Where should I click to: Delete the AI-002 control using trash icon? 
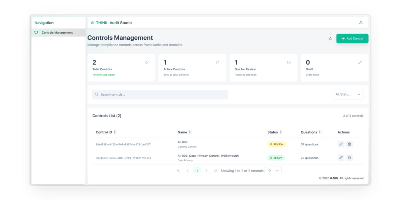click(x=349, y=144)
